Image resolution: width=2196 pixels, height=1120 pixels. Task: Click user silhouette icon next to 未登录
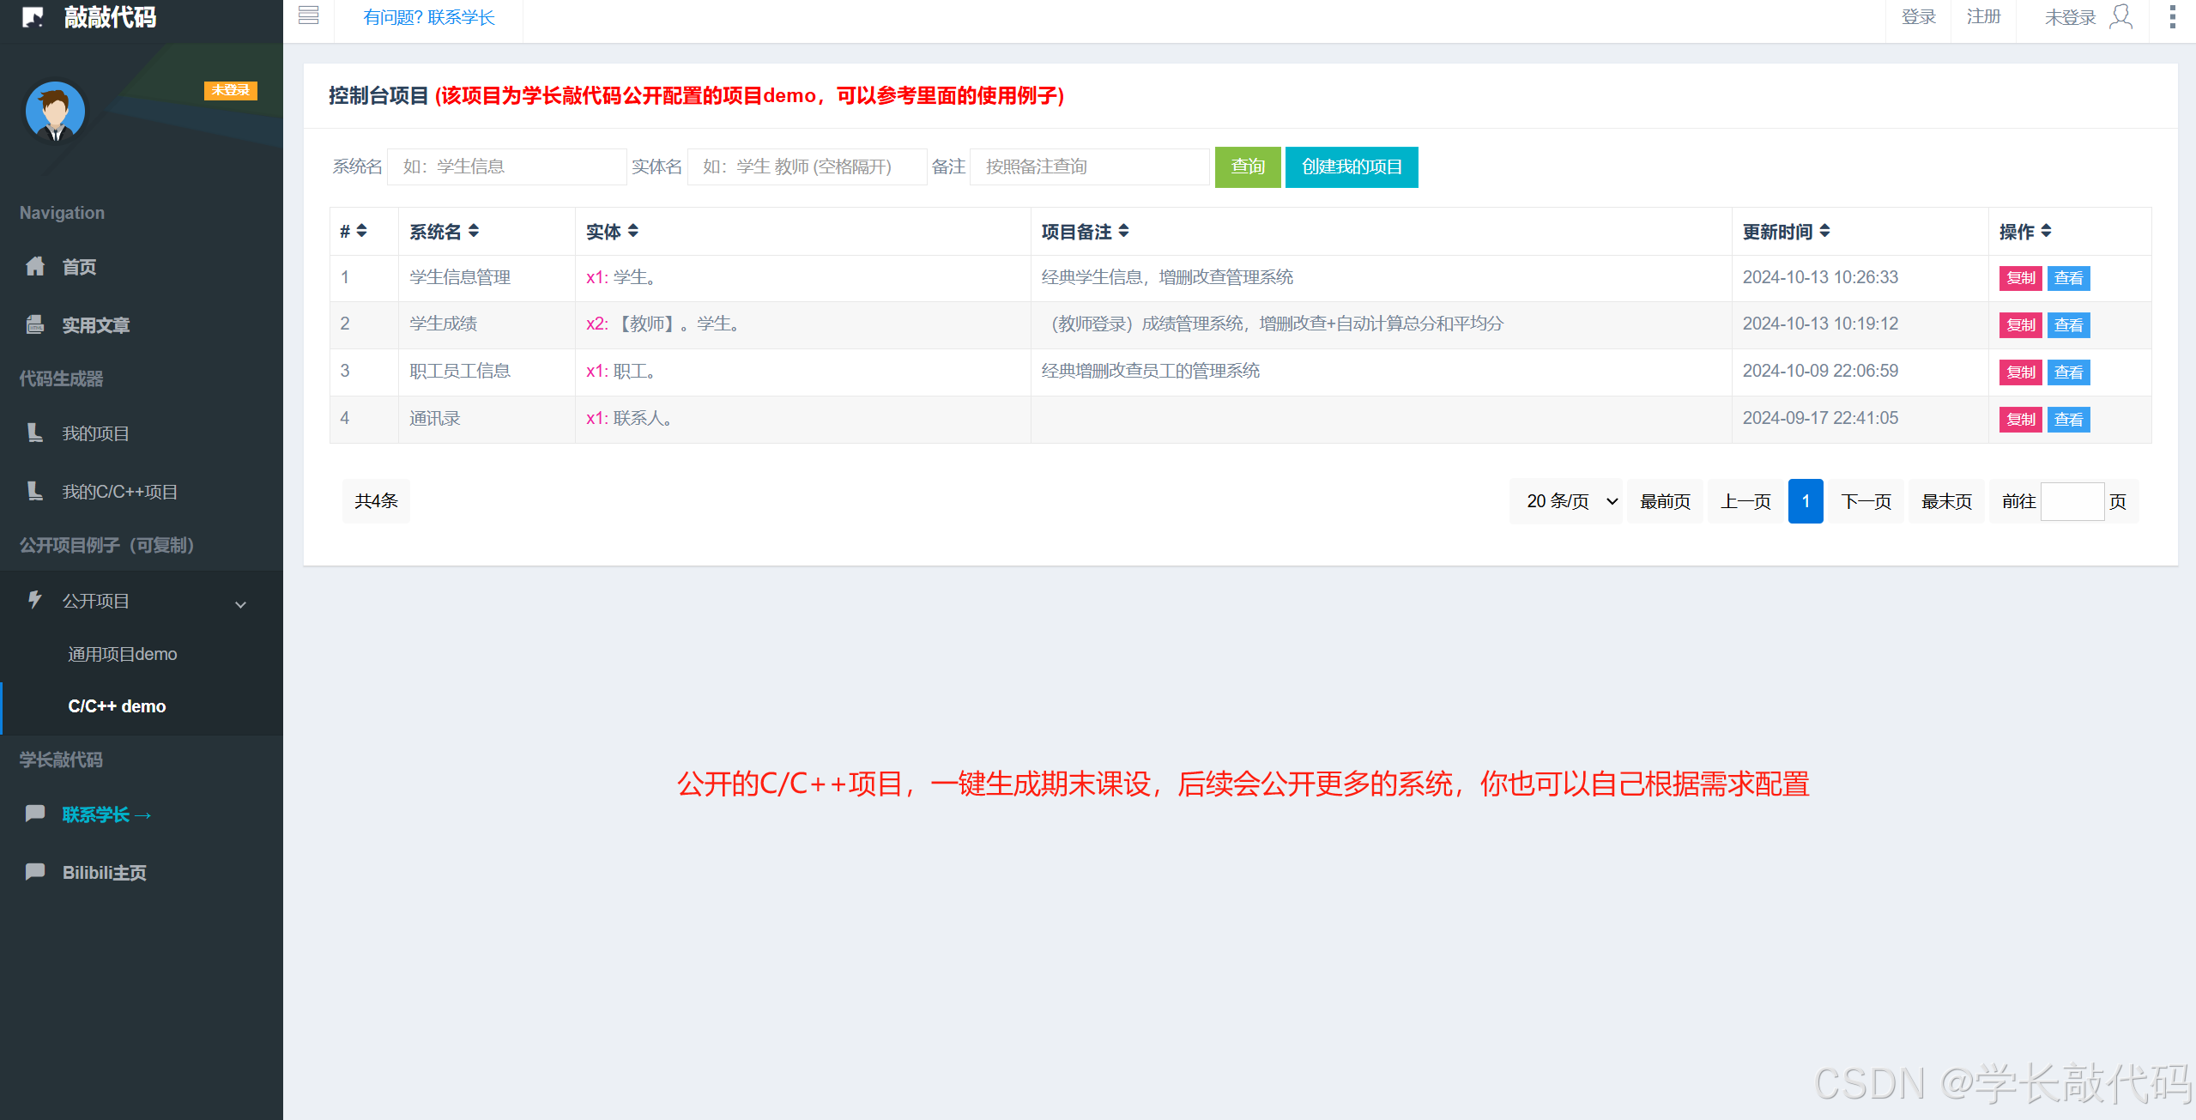point(2120,16)
